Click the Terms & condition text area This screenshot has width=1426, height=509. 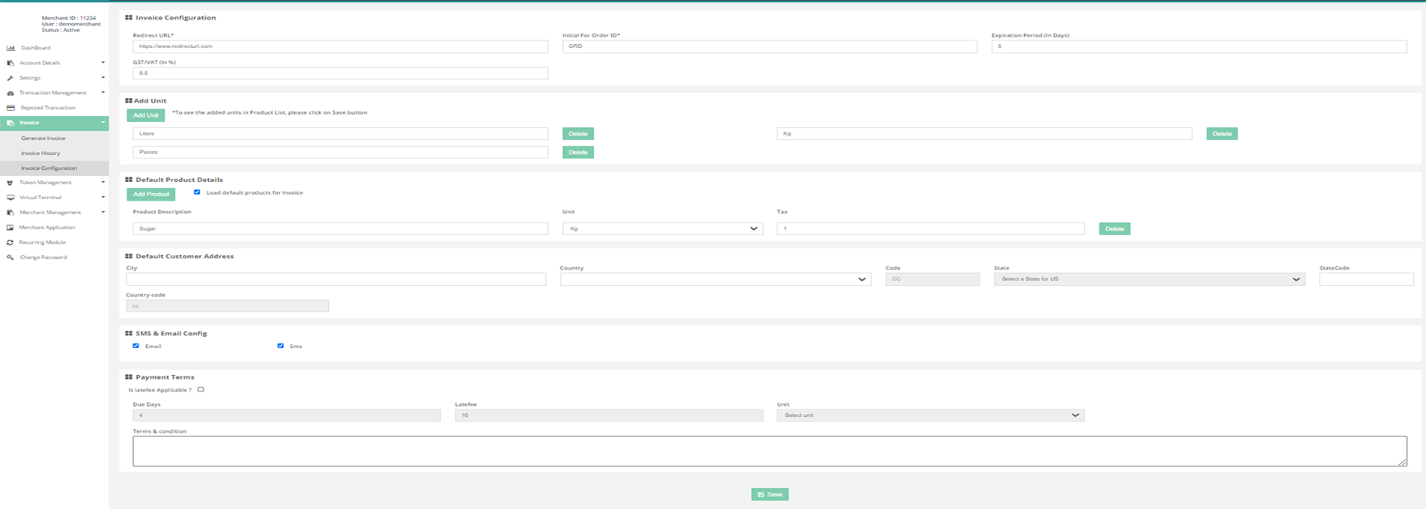769,451
